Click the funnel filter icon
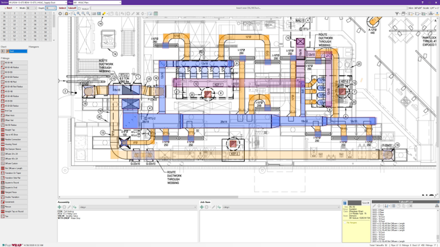Image resolution: width=440 pixels, height=247 pixels. (x=397, y=13)
